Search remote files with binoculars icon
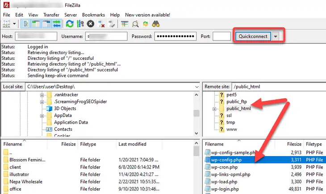 [x=156, y=24]
